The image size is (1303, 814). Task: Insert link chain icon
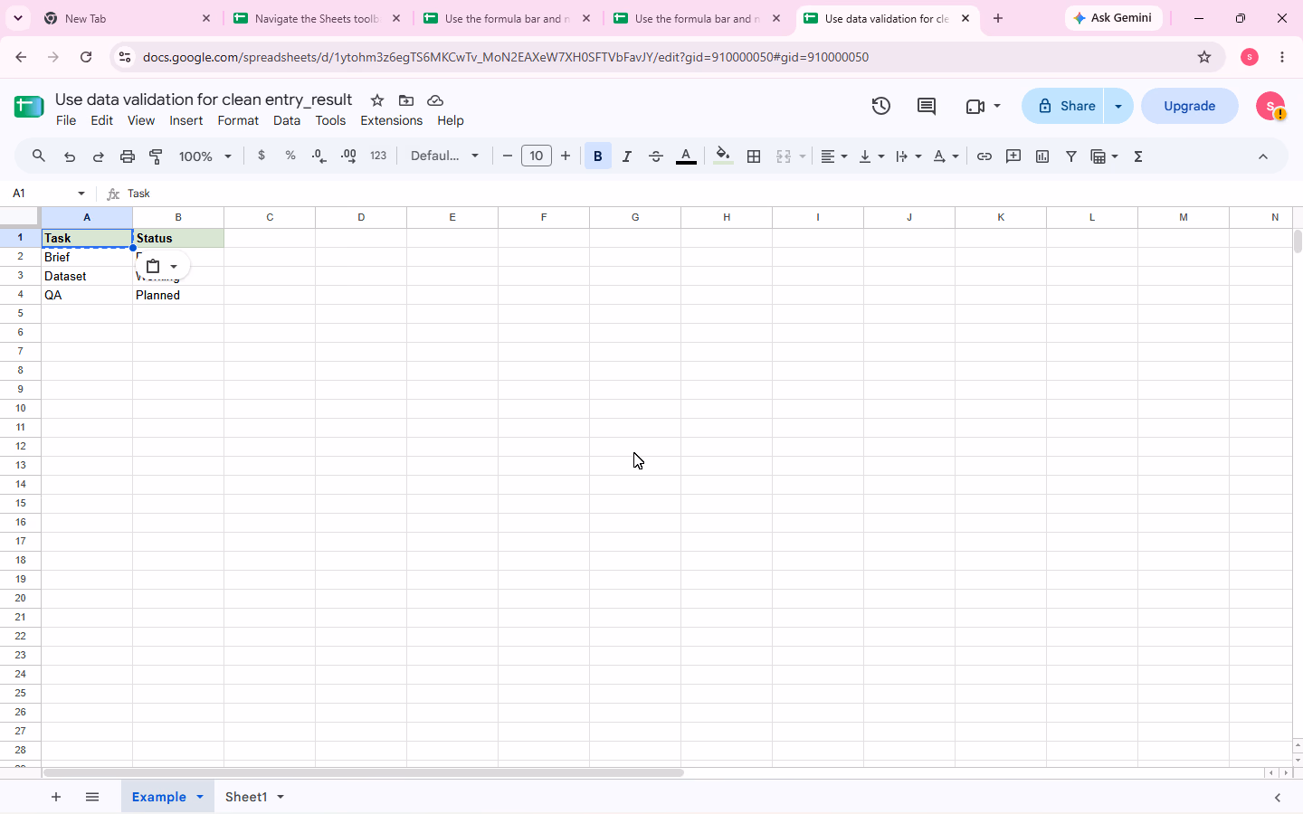pyautogui.click(x=984, y=156)
